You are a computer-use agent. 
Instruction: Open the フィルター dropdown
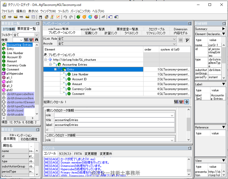coord(37,35)
